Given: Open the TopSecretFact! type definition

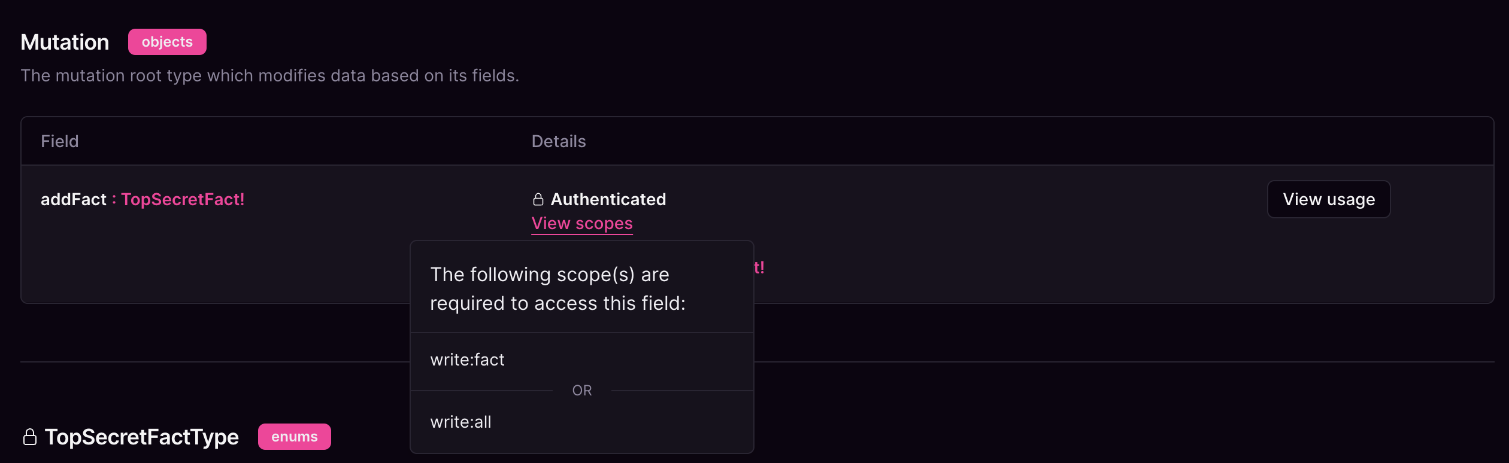Looking at the screenshot, I should 183,199.
